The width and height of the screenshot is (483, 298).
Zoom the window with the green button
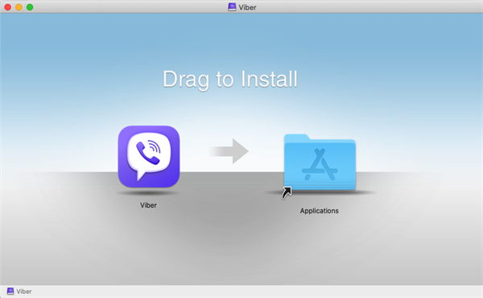30,7
